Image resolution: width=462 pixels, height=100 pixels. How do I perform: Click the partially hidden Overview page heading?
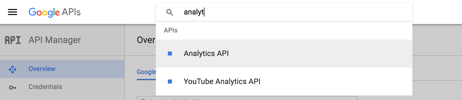(x=146, y=40)
